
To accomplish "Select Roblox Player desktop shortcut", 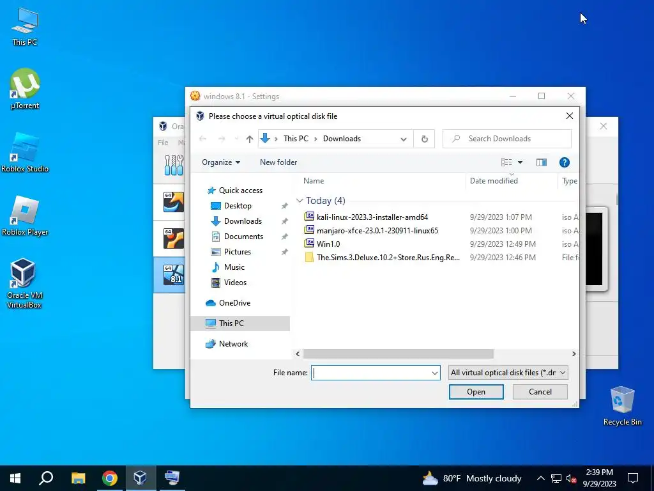I will (x=25, y=215).
